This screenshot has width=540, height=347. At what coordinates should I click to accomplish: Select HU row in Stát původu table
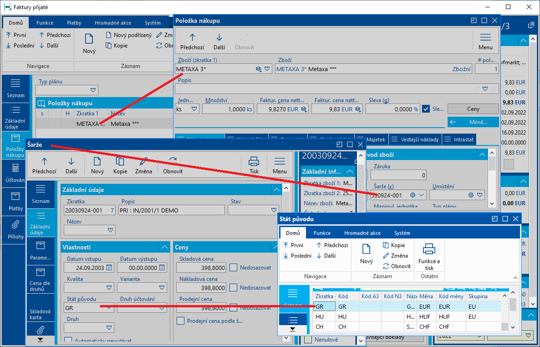point(407,316)
